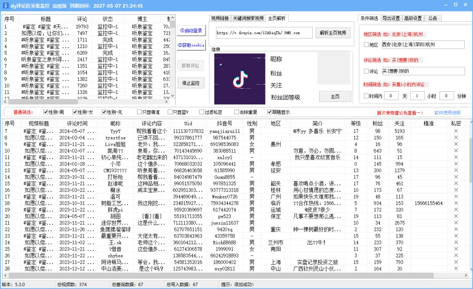Screen dimensions: 473x289
Task: Sort by the 评论时间 column header
Action: tap(77, 123)
